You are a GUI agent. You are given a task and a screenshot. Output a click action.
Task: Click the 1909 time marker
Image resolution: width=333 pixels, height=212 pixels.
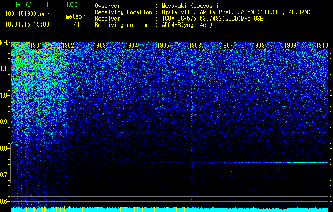point(290,46)
